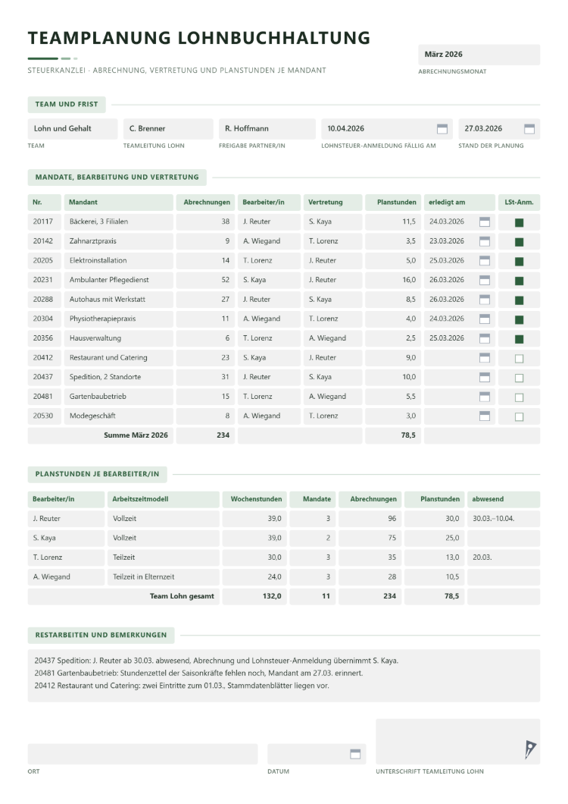Image resolution: width=568 pixels, height=804 pixels.
Task: Click the Restarbeiten und Bemerkungen text area
Action: pyautogui.click(x=284, y=675)
